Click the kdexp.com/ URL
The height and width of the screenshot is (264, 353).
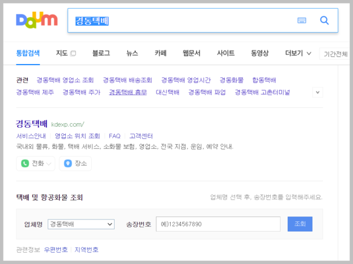point(68,124)
